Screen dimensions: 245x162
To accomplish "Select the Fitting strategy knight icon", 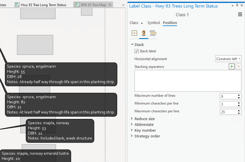I will tap(144, 33).
